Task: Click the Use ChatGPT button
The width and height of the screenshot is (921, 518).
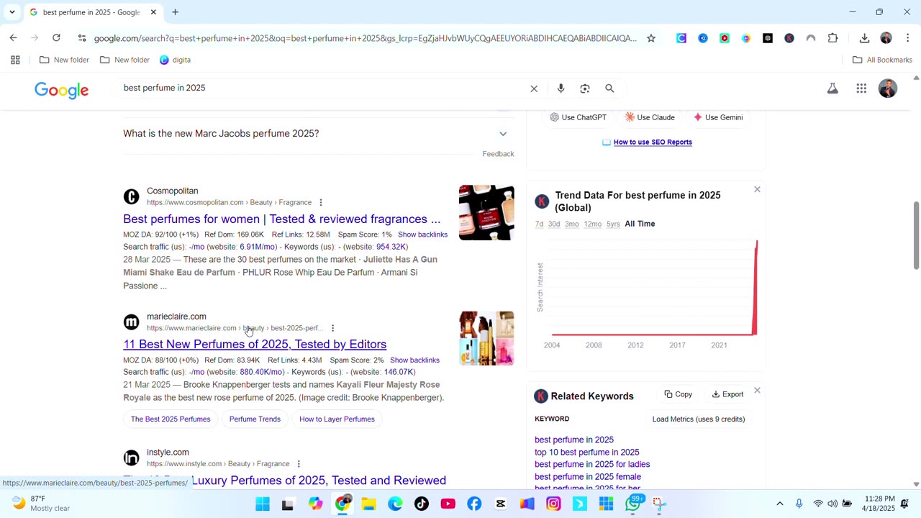Action: [x=578, y=117]
